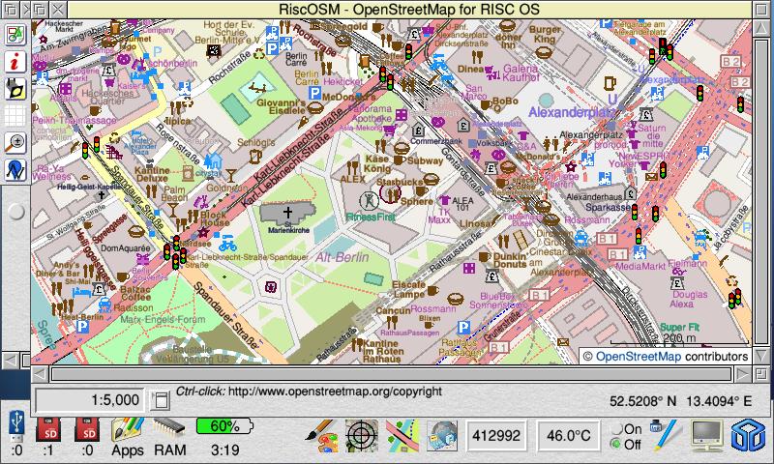The width and height of the screenshot is (774, 464).
Task: Click the map layers tool in left toolbar
Action: tap(15, 35)
